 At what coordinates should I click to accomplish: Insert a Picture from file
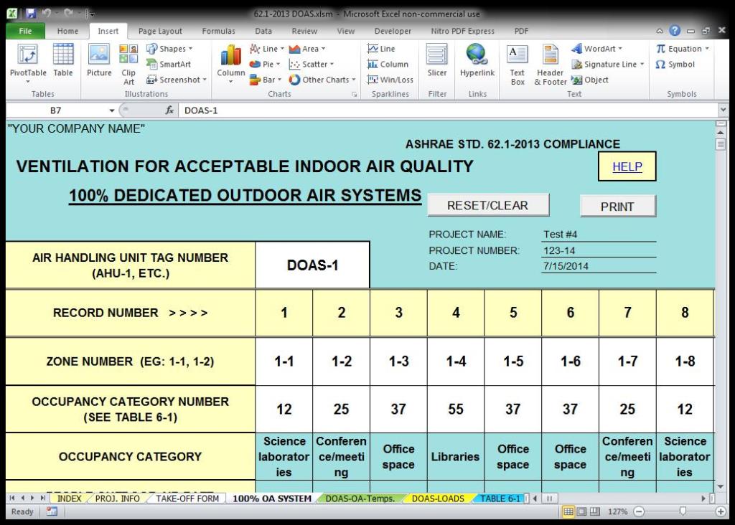[x=99, y=62]
